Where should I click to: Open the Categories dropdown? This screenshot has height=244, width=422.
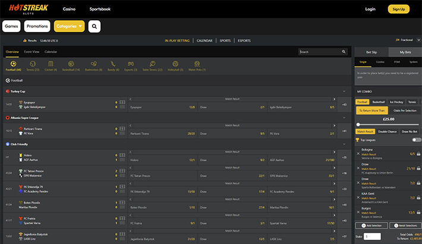pyautogui.click(x=69, y=26)
